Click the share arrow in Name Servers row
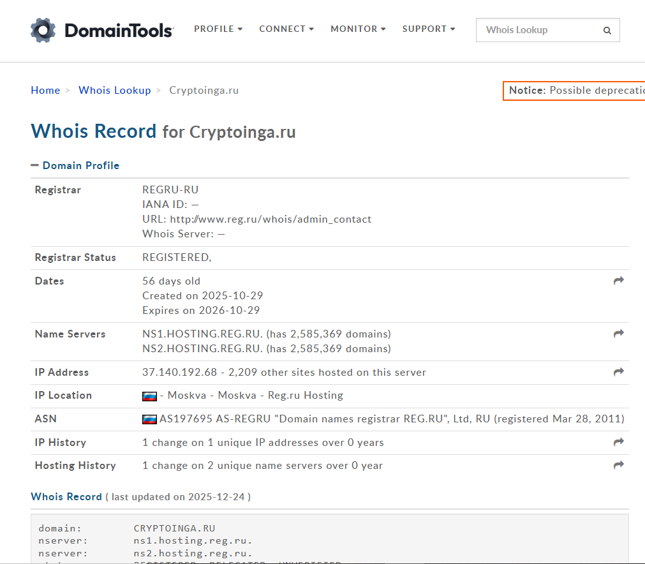This screenshot has height=564, width=645. tap(618, 334)
